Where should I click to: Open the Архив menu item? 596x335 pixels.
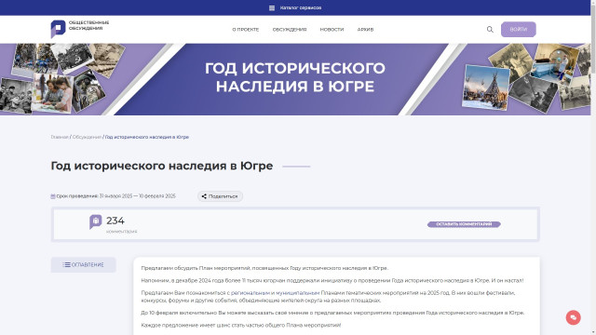click(365, 29)
